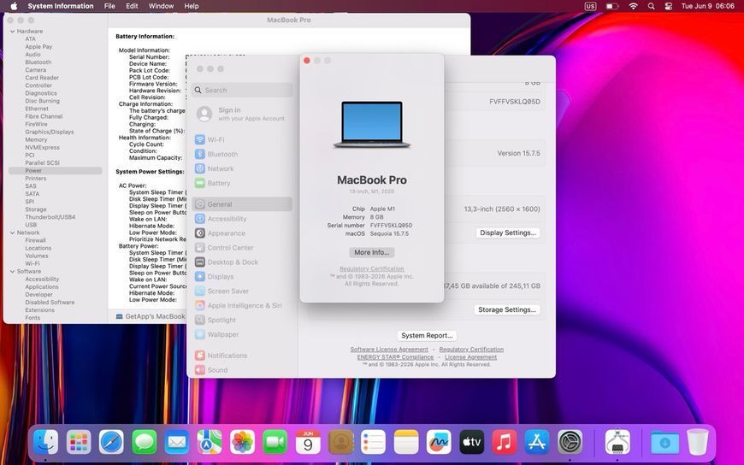Open System Settings gear in Dock

point(570,442)
